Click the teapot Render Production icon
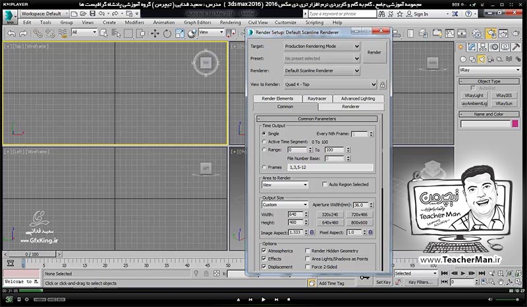 pos(516,34)
